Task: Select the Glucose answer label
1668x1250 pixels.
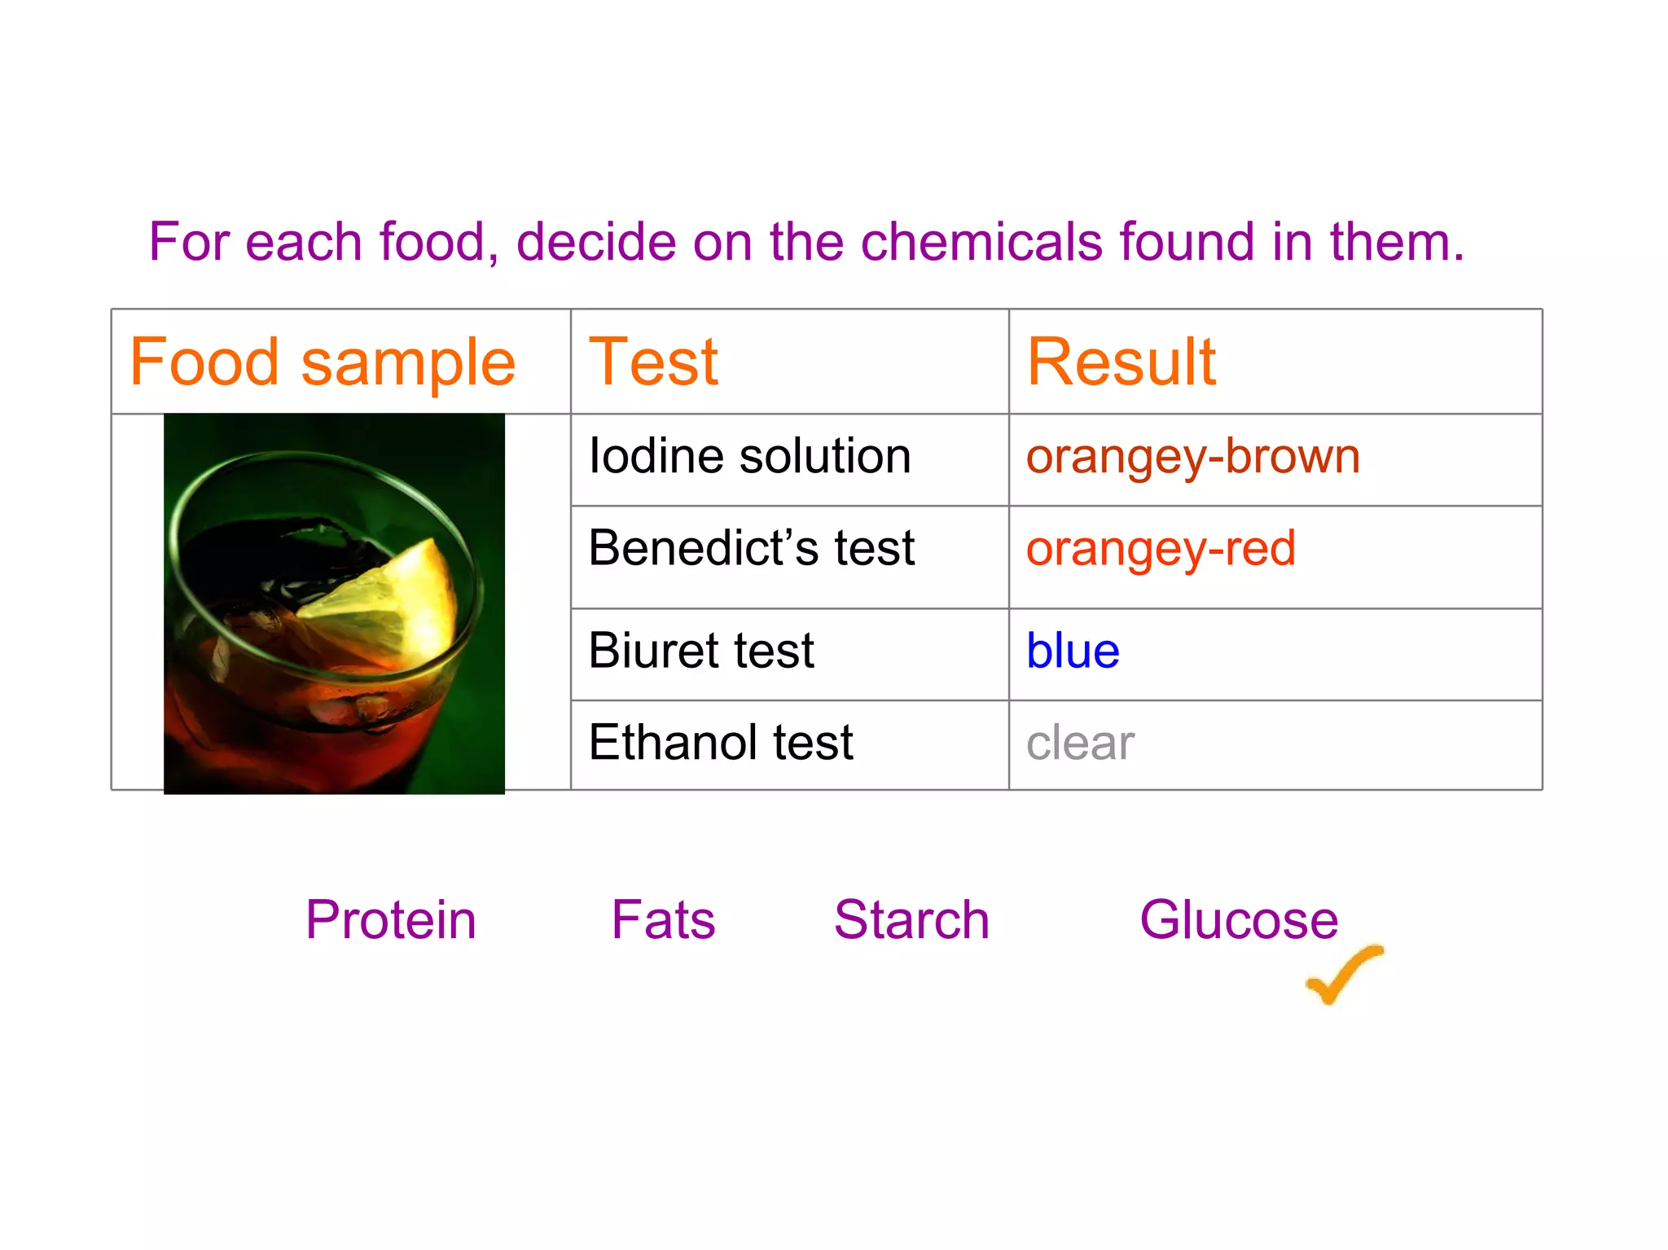Action: [x=1238, y=920]
